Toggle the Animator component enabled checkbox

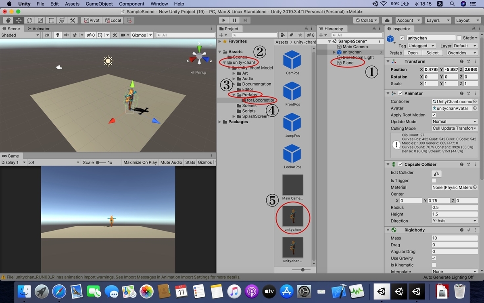click(x=401, y=93)
